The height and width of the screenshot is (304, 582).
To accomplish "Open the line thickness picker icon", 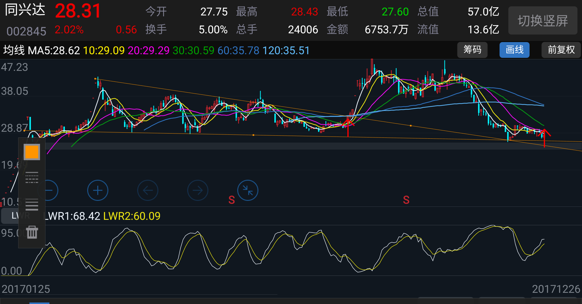I will click(32, 205).
